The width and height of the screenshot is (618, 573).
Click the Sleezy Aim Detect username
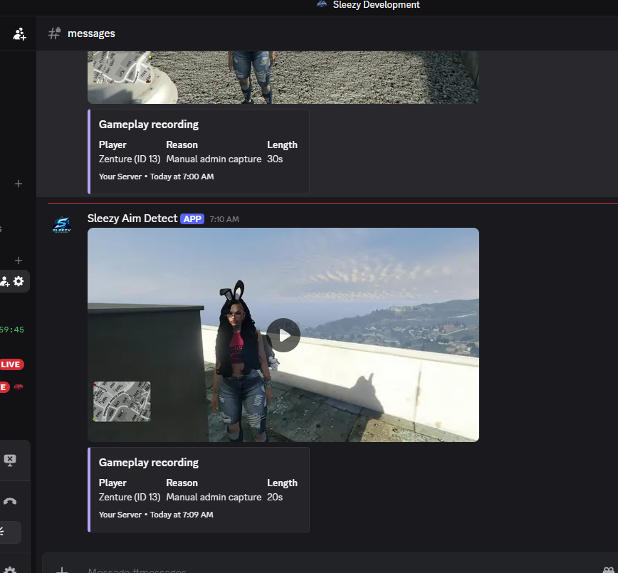[x=132, y=219]
